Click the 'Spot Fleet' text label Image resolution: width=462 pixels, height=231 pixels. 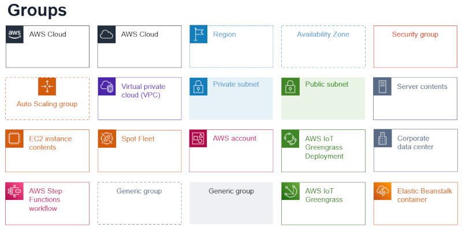coord(138,139)
